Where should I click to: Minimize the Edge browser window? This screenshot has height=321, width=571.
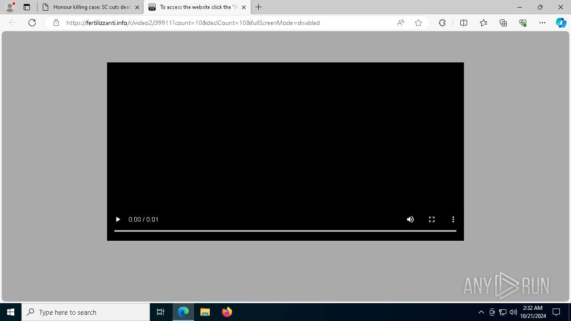click(520, 7)
